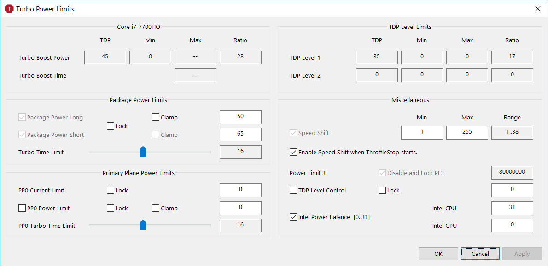Click the PP0 Turbo Time Limit value 16

point(240,225)
